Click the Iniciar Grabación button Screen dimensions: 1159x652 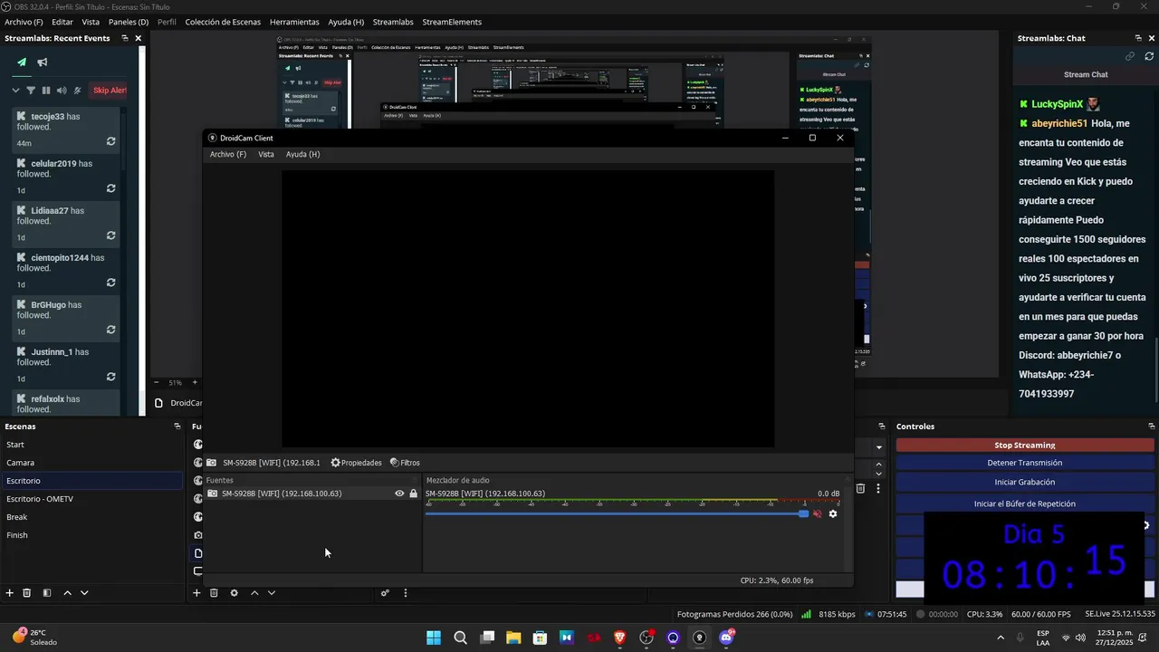tap(1025, 483)
